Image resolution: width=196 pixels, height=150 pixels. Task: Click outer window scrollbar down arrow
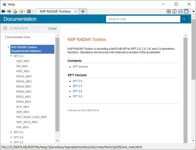click(x=193, y=141)
